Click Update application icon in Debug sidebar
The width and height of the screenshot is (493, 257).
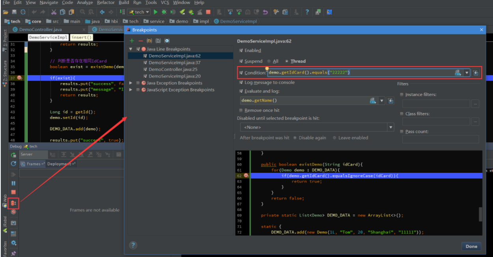click(13, 164)
